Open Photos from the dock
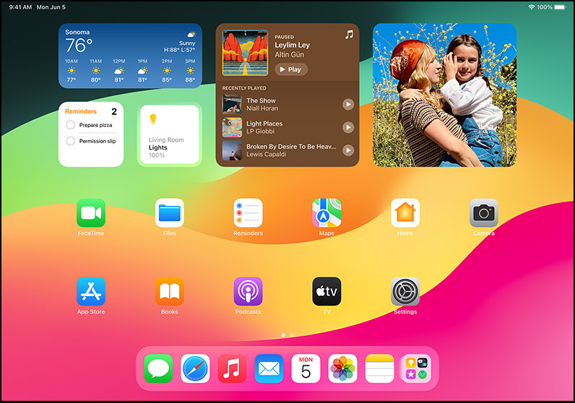This screenshot has width=575, height=403. tap(342, 368)
